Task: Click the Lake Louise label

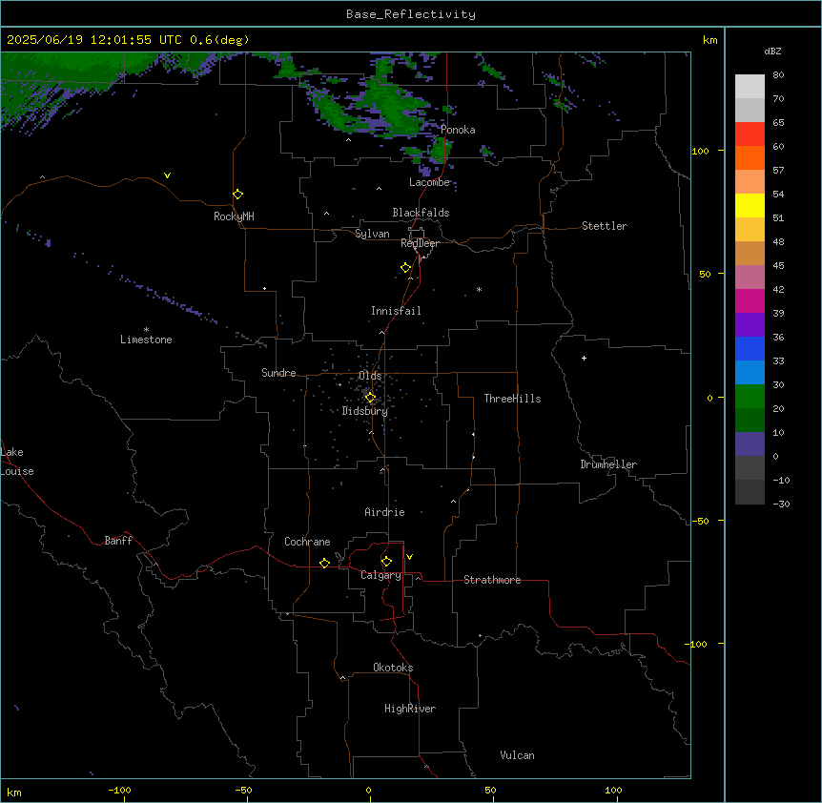Action: (17, 462)
